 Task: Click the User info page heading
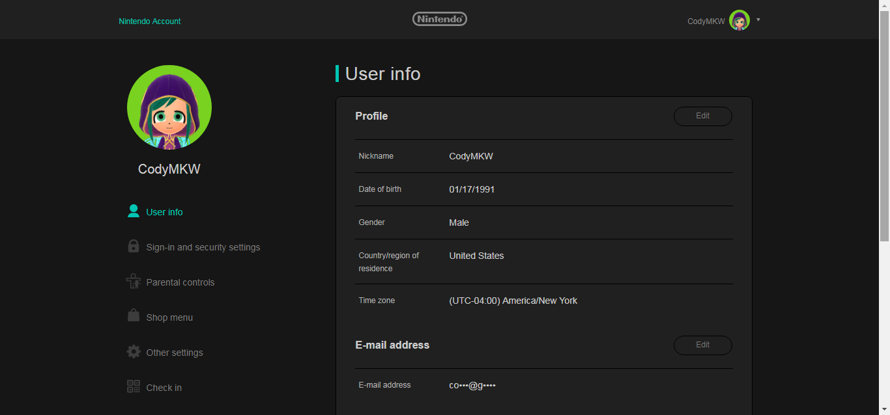pyautogui.click(x=382, y=74)
